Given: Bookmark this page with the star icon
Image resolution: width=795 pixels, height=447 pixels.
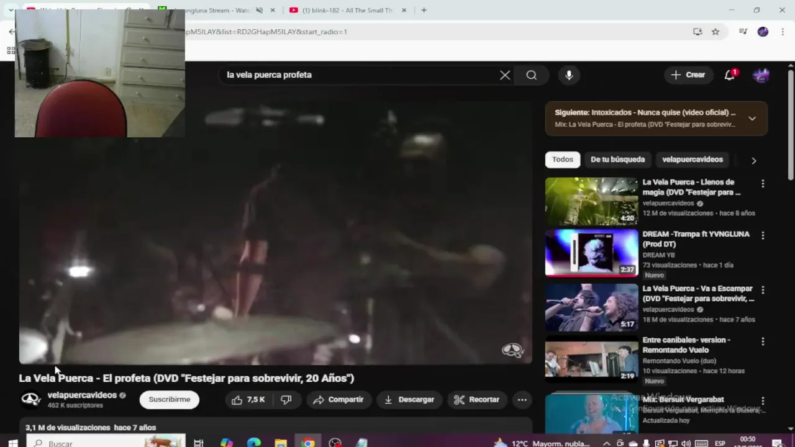Looking at the screenshot, I should pos(715,32).
